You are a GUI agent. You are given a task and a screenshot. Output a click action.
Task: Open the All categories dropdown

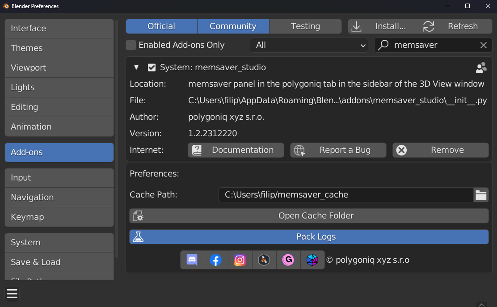[309, 45]
